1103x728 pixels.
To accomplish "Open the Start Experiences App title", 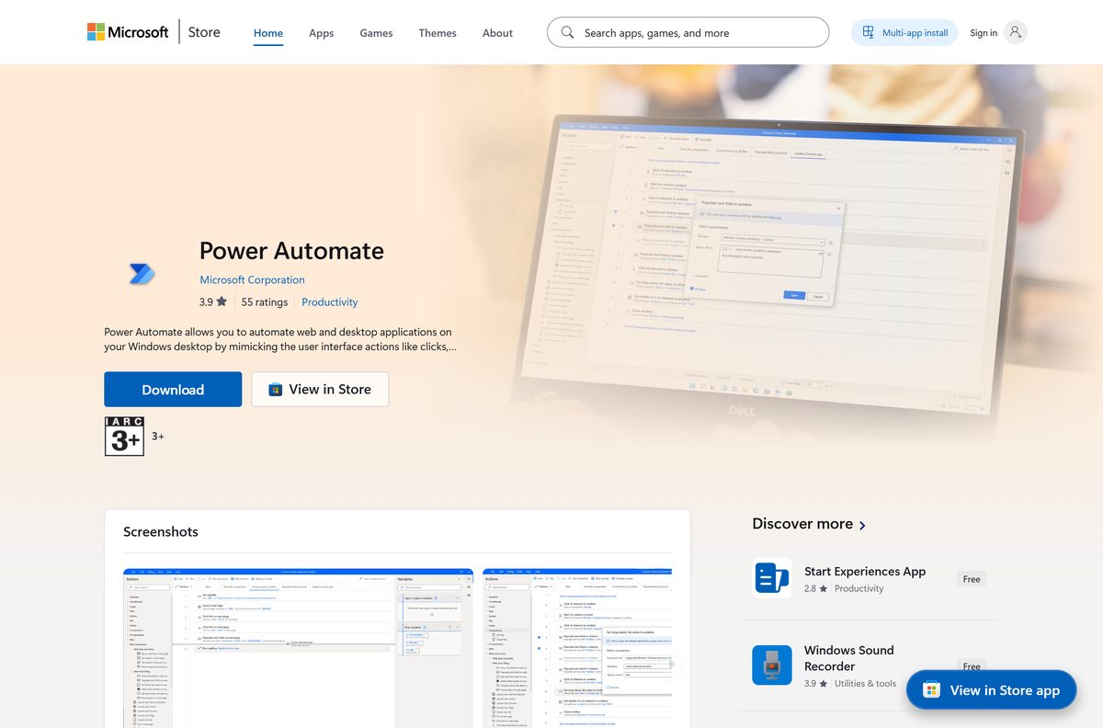I will pos(865,571).
